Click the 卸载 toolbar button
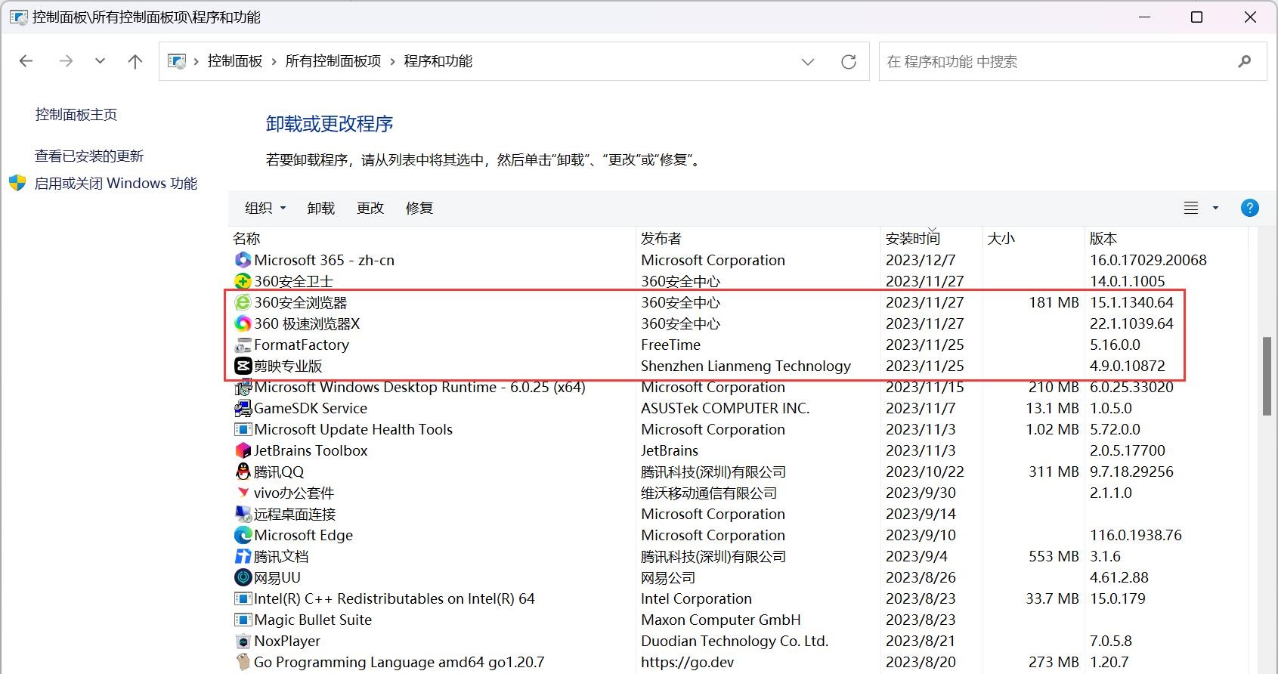 [321, 208]
